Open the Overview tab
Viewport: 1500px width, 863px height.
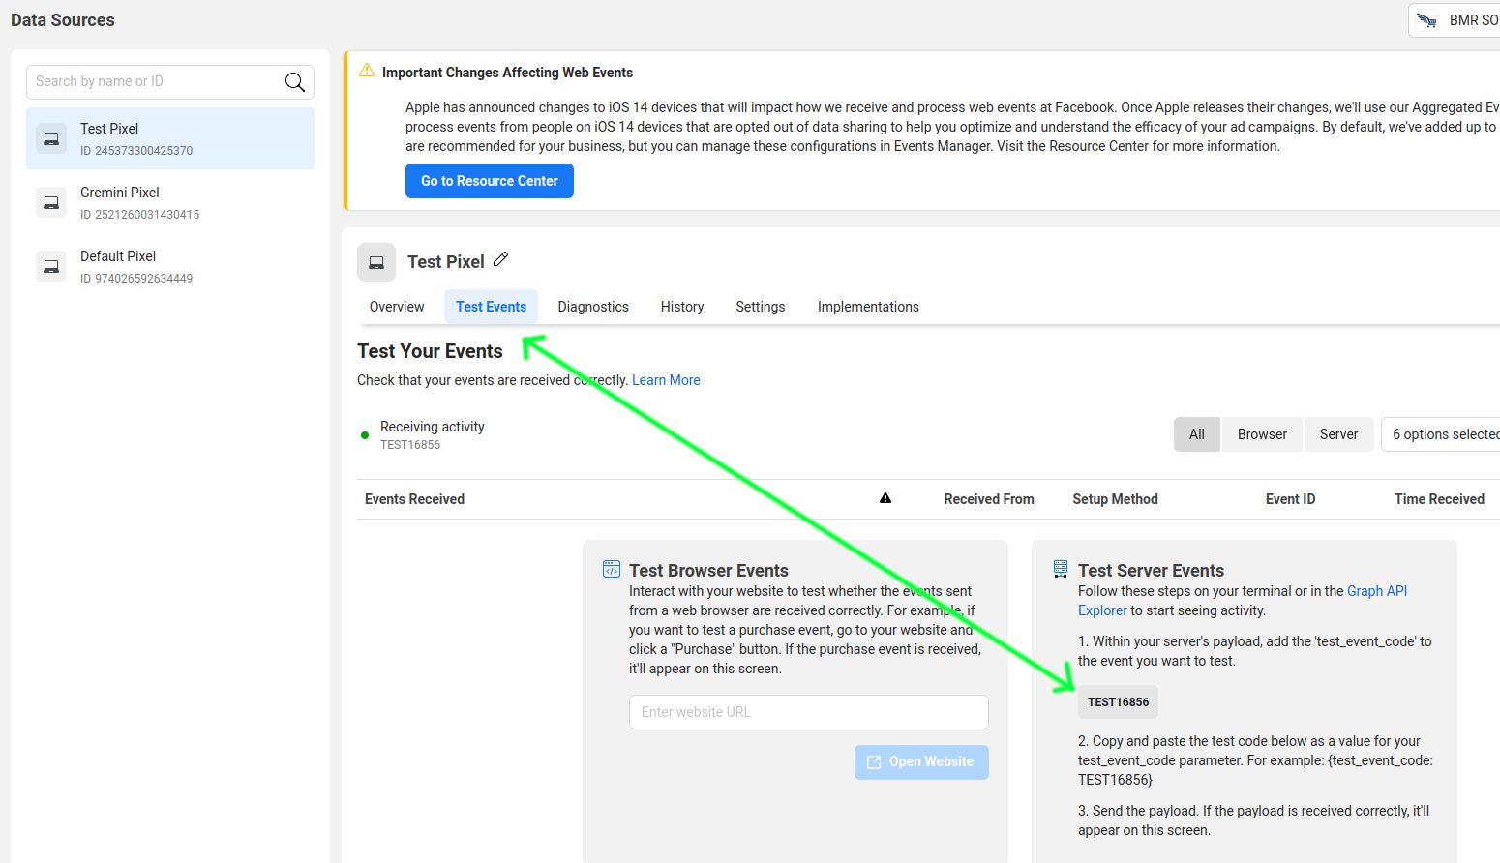397,307
